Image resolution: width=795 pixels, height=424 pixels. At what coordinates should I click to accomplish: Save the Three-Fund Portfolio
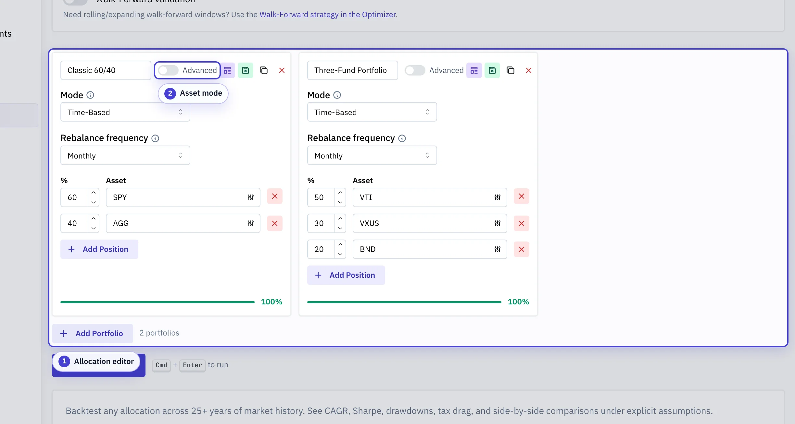492,70
